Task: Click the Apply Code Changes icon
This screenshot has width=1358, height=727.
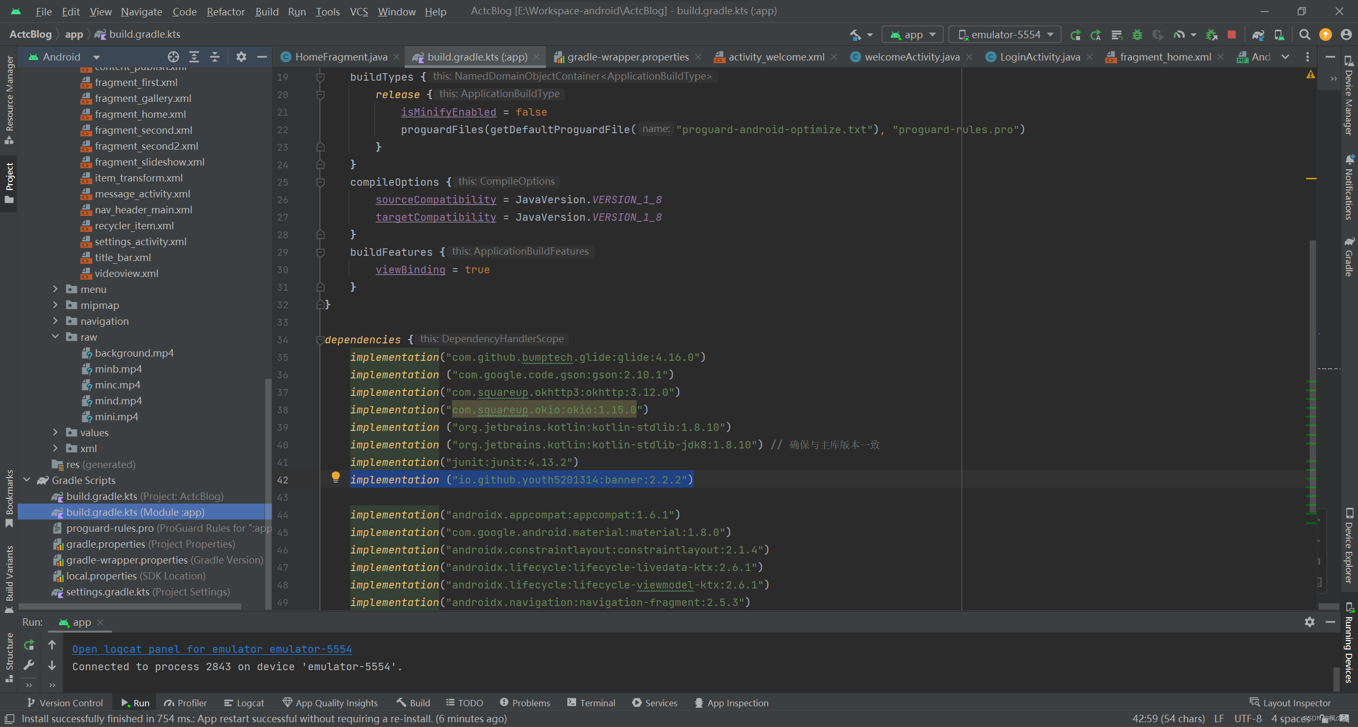Action: tap(1117, 35)
